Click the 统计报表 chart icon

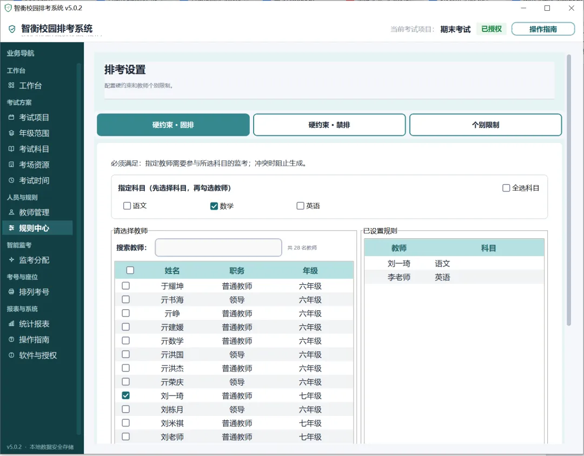[x=11, y=323]
